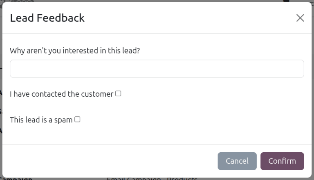Click the Confirm button
The image size is (314, 180).
click(x=282, y=161)
